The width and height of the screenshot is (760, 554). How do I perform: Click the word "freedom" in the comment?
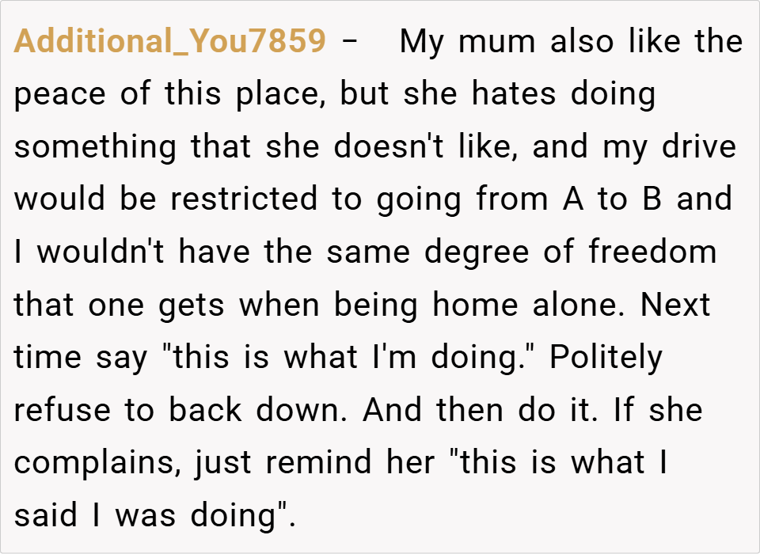[652, 252]
